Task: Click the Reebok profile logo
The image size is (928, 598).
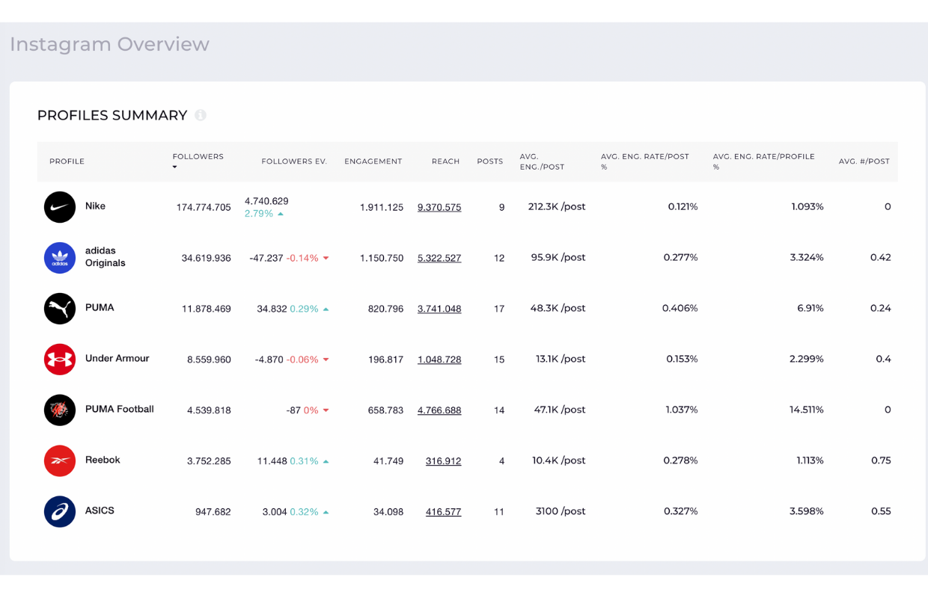Action: (x=60, y=461)
